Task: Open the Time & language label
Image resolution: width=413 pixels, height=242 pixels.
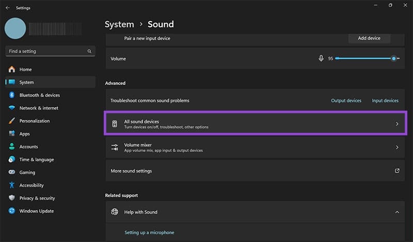Action: pos(37,160)
